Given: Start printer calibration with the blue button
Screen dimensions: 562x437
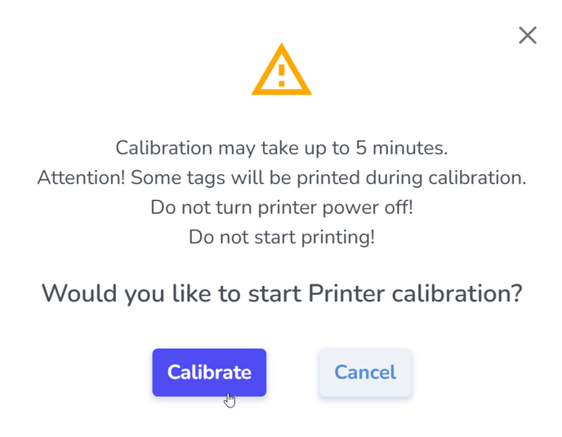Looking at the screenshot, I should point(209,372).
